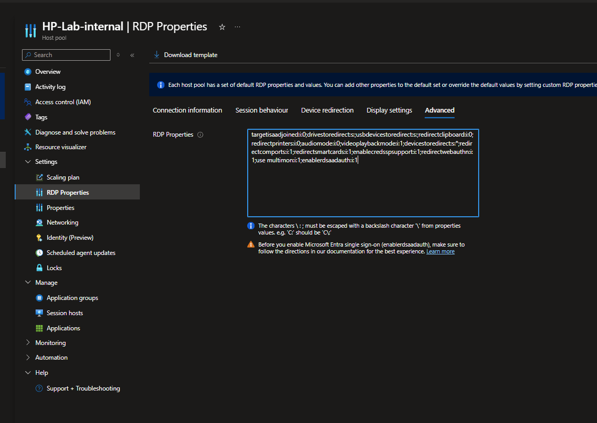Image resolution: width=597 pixels, height=423 pixels.
Task: Click the RDP Properties sliders icon in sidebar
Action: tap(39, 193)
